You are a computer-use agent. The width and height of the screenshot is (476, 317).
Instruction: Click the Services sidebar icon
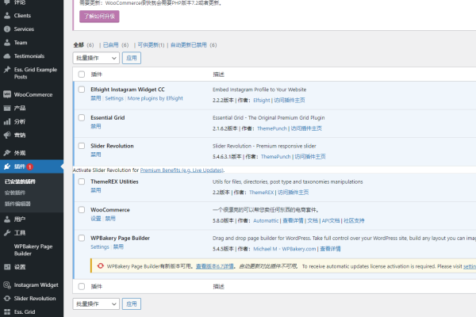click(x=7, y=29)
